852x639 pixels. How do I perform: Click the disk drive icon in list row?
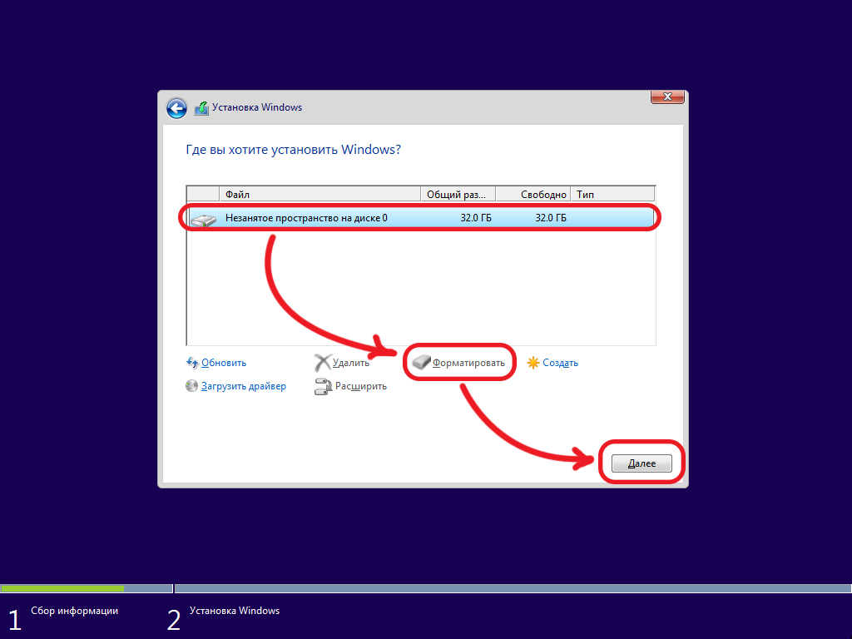click(x=203, y=219)
